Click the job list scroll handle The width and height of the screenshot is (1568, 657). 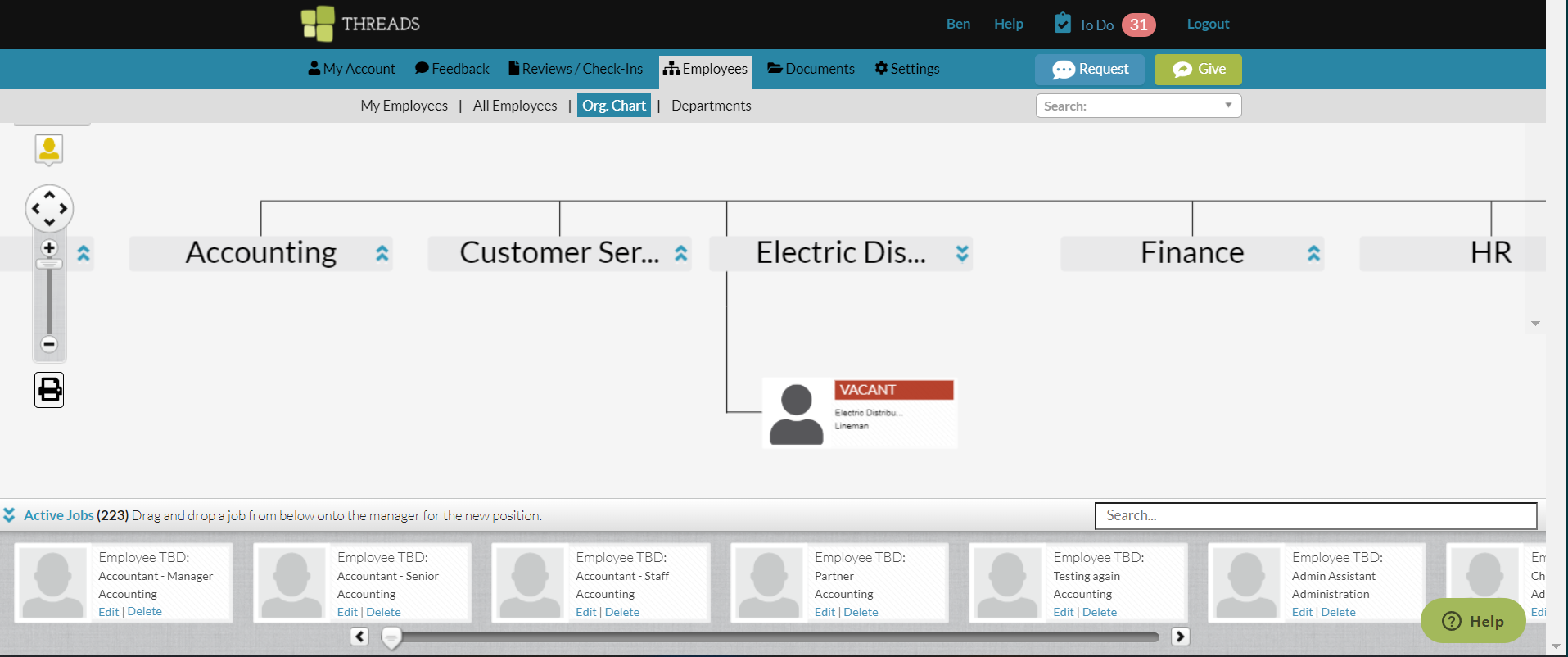click(x=391, y=638)
